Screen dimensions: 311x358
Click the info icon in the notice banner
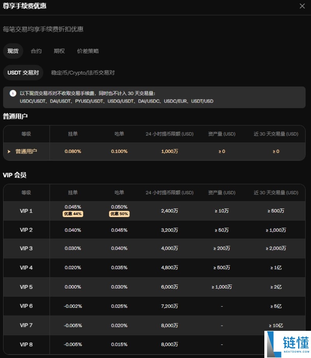[x=13, y=93]
